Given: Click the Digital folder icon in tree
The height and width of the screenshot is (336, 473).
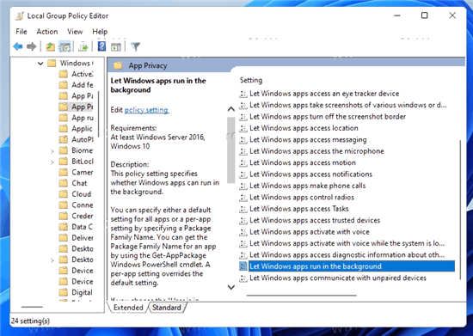Looking at the screenshot, I should (64, 292).
